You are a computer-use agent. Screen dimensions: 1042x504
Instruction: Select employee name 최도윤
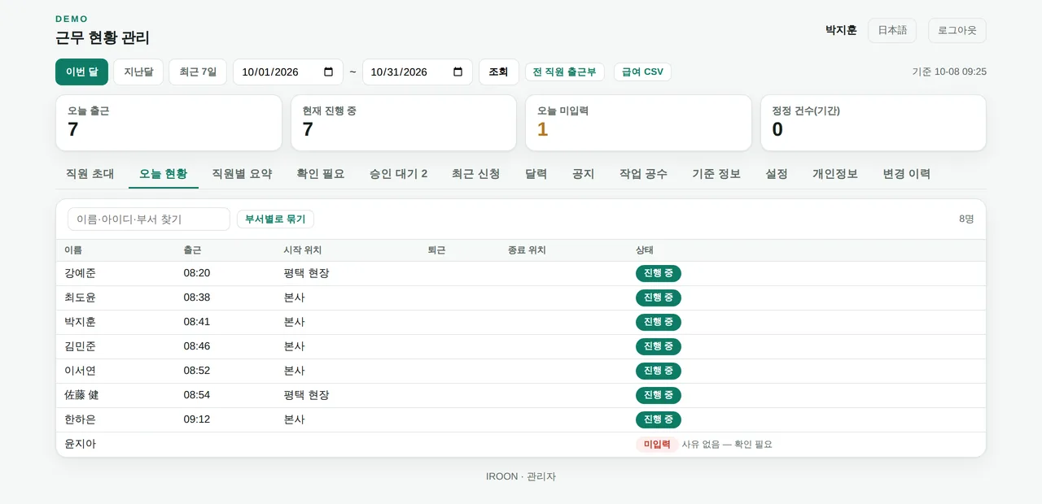point(81,298)
